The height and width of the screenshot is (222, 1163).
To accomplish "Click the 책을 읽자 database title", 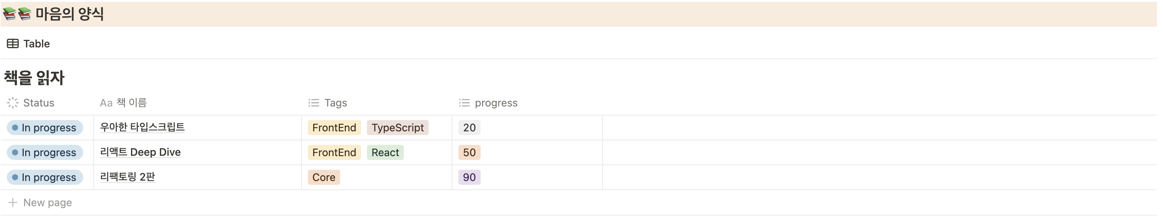I will (x=34, y=78).
